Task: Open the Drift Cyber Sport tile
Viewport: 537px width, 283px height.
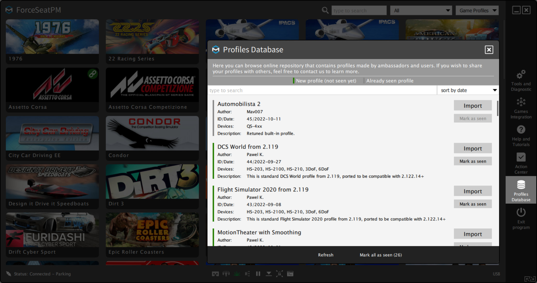Action: pos(52,235)
